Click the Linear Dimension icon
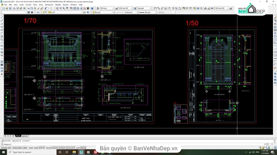277x155 pixels. coord(155,8)
